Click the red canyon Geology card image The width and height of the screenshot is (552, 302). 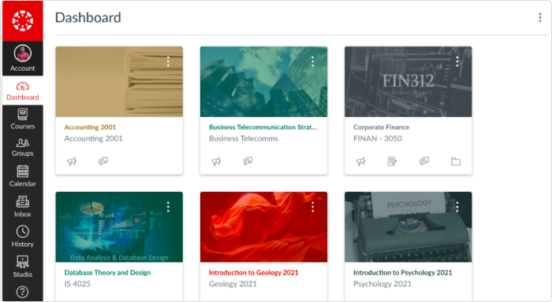[263, 226]
